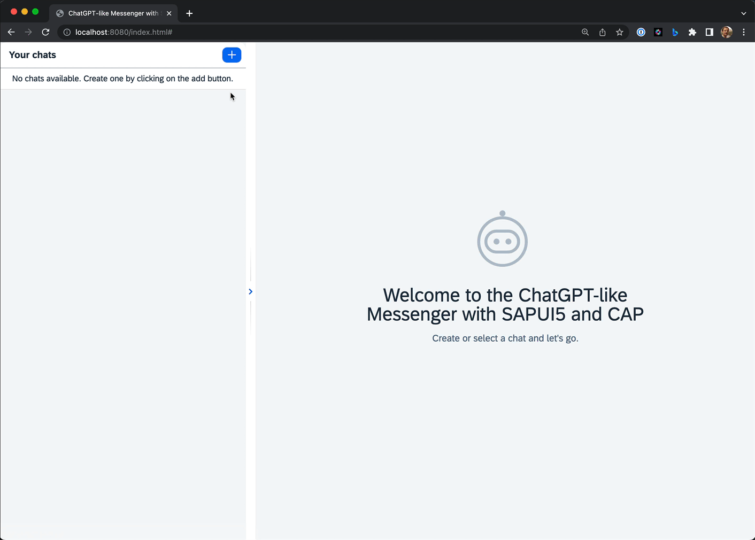Image resolution: width=755 pixels, height=540 pixels.
Task: Click the colorful extension icon beside 1Password
Action: (x=658, y=32)
